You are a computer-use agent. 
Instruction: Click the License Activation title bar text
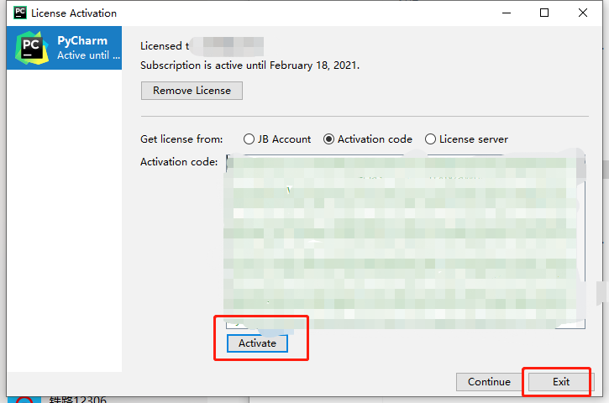tap(74, 13)
